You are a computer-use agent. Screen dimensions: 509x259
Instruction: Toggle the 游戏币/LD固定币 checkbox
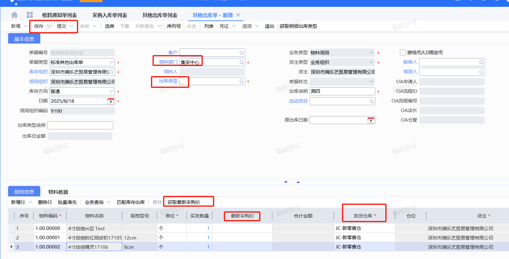pyautogui.click(x=403, y=53)
